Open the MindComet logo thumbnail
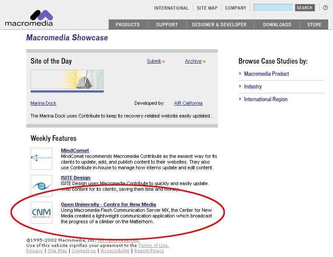Screen dimensions: 333x257 (42, 158)
